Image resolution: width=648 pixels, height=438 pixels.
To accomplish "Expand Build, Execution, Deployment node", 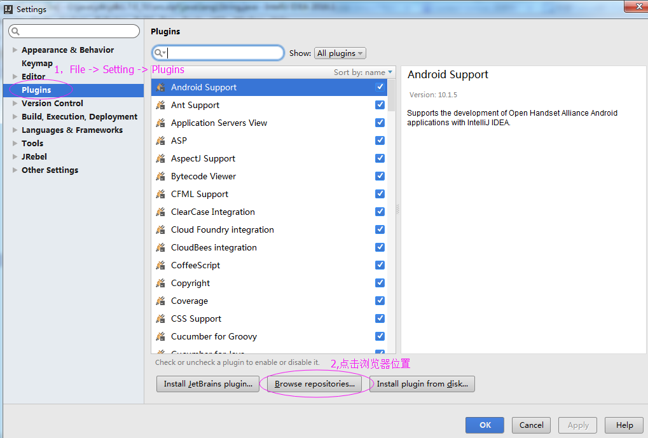I will (x=15, y=116).
